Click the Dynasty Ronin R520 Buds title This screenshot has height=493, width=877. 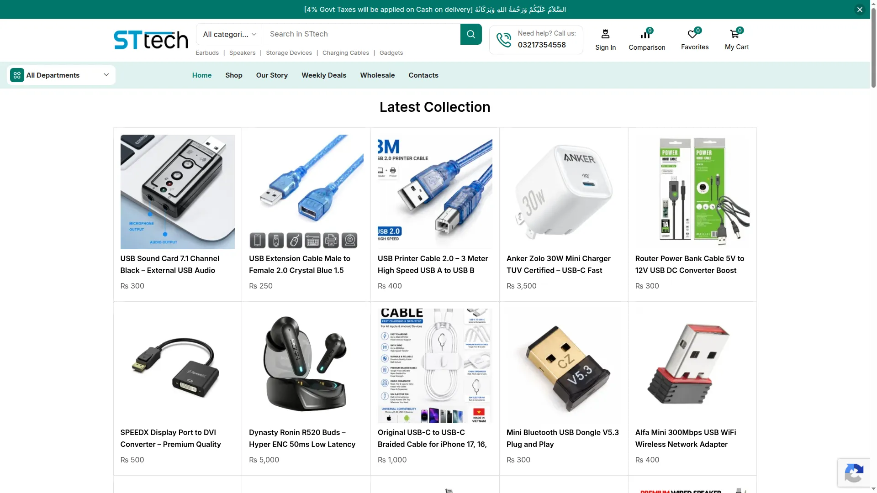[302, 438]
